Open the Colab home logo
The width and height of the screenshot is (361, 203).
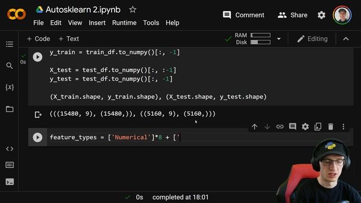point(16,14)
